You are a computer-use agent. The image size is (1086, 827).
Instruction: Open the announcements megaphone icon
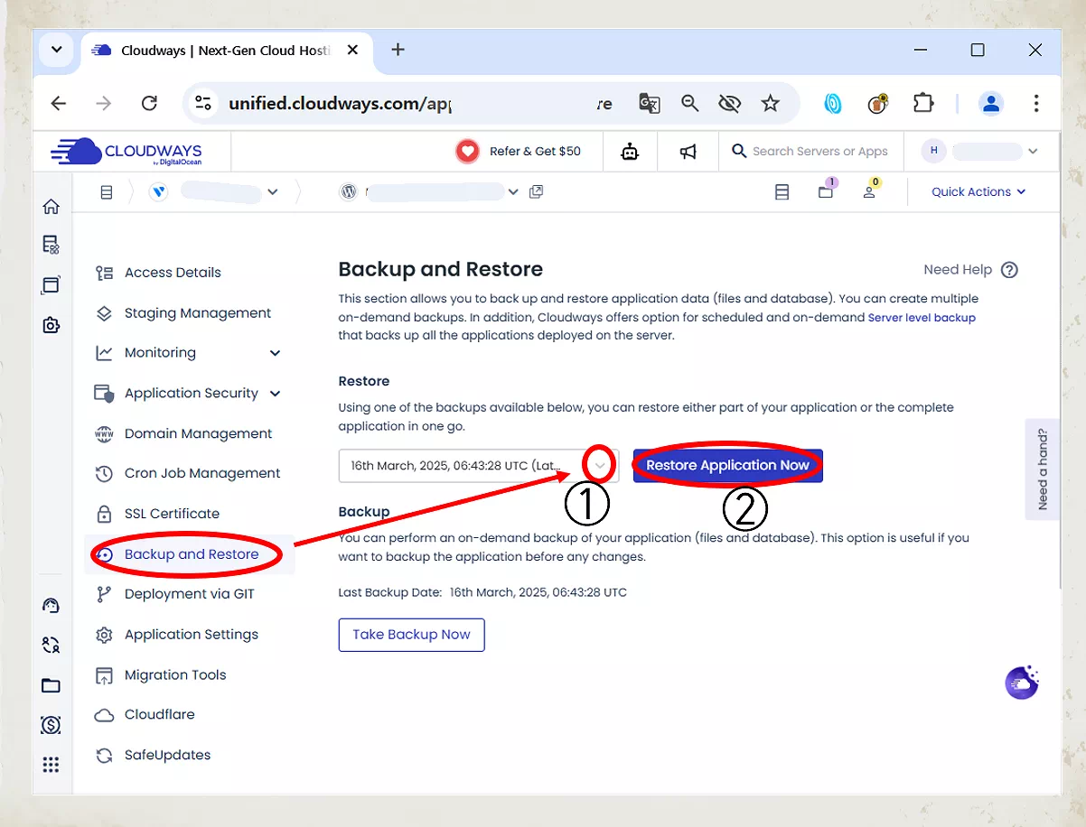pyautogui.click(x=688, y=152)
